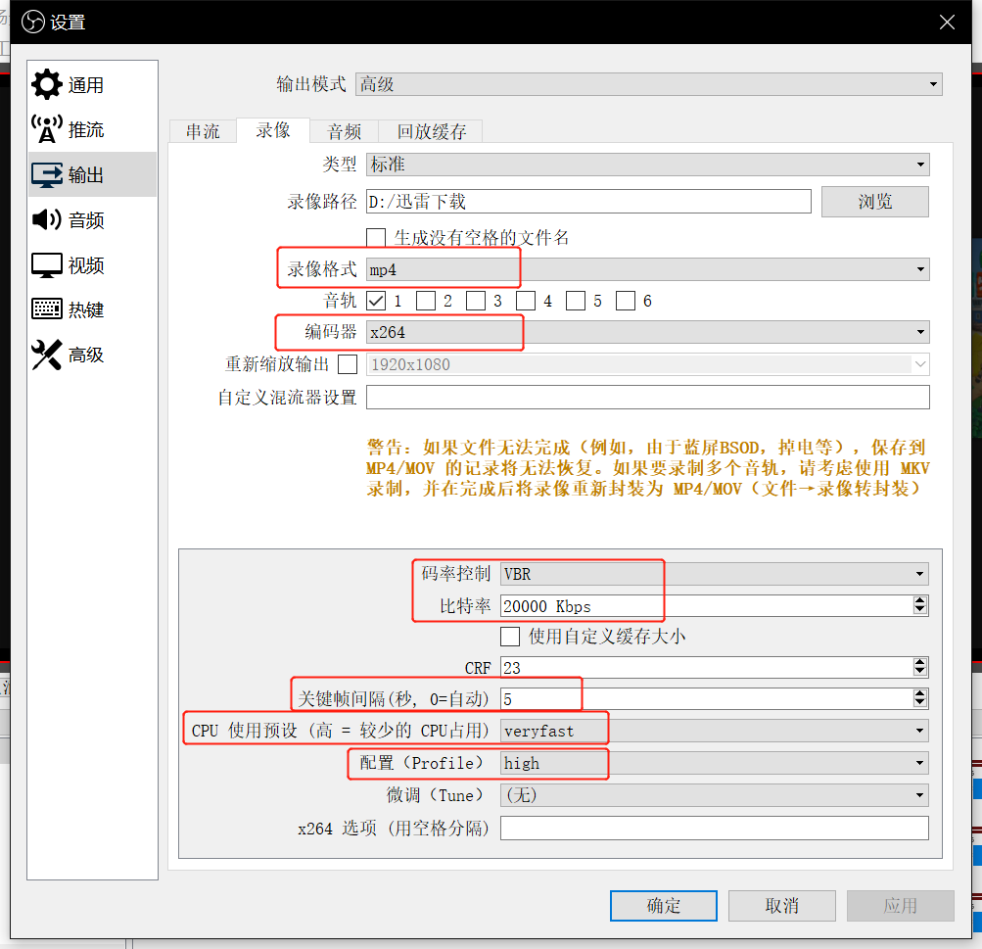Open Hotkeys keyboard icon
This screenshot has height=949, width=982.
[x=46, y=309]
